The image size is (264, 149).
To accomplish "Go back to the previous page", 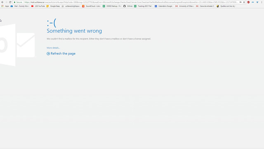I will tap(2, 2).
